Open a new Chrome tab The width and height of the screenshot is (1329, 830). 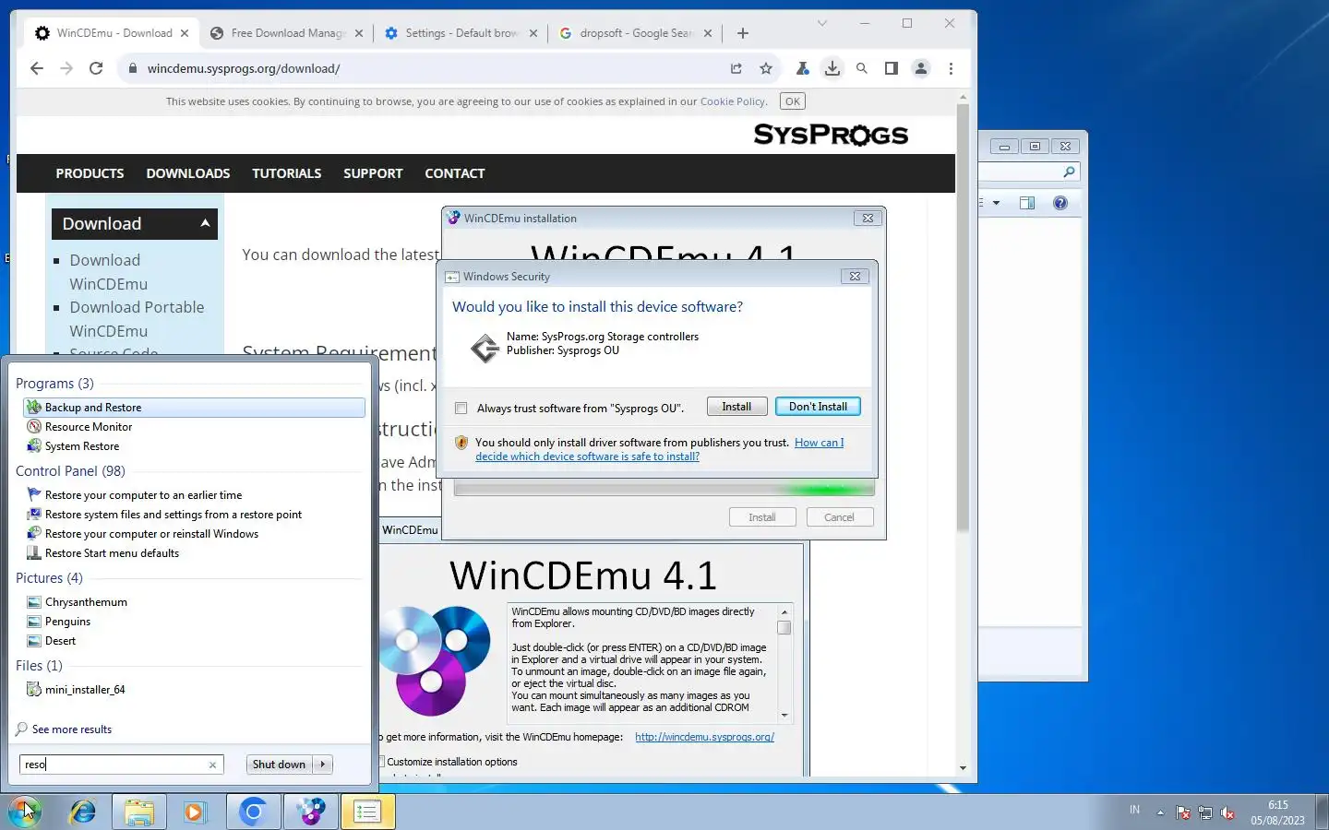point(743,33)
